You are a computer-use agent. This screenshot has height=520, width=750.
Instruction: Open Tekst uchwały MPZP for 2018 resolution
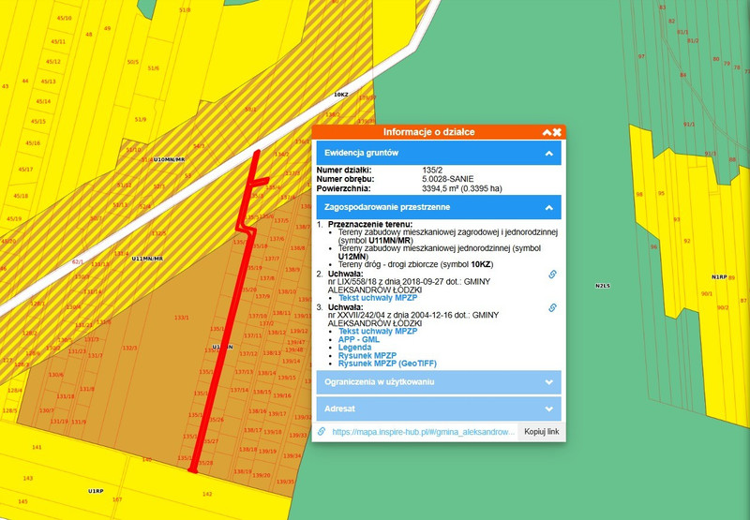click(x=378, y=298)
